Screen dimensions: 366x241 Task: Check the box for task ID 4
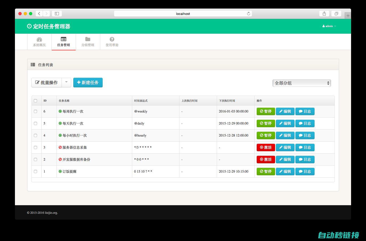(35, 135)
